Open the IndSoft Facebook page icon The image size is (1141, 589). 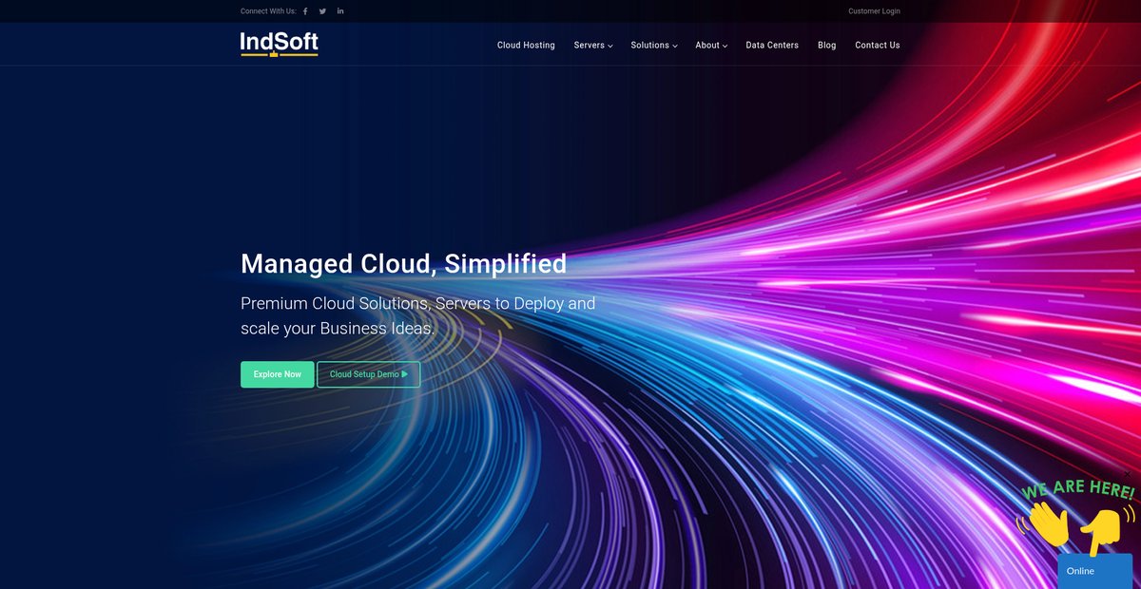click(x=305, y=11)
